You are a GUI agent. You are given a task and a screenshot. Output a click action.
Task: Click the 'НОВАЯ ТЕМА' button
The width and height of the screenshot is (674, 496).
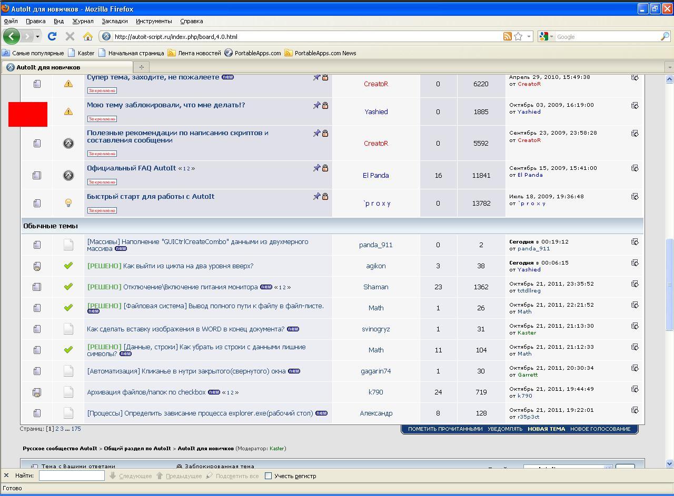pos(546,429)
